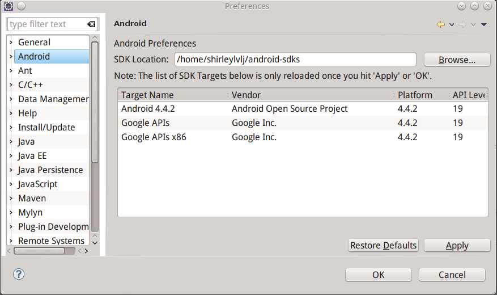Expand the Android tree node arrow
Screen dimensions: 497x295
pyautogui.click(x=11, y=57)
